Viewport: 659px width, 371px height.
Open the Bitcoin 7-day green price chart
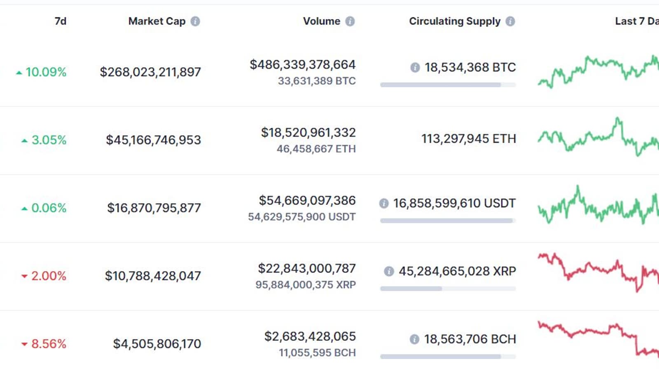598,71
